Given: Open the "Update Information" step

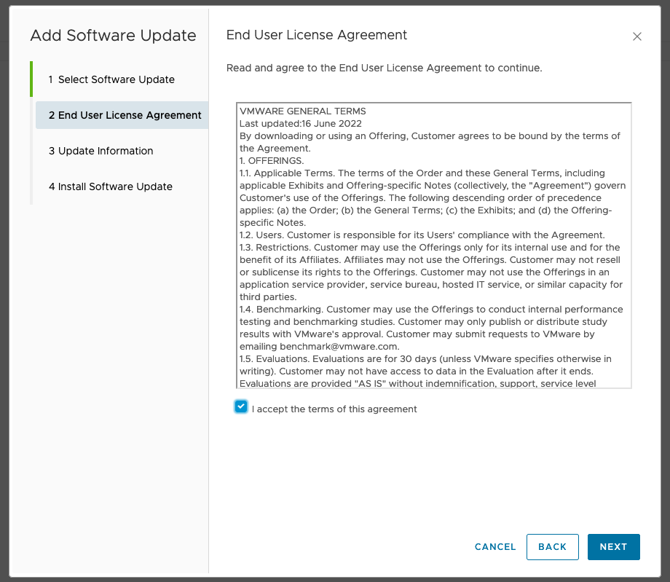Looking at the screenshot, I should click(100, 151).
